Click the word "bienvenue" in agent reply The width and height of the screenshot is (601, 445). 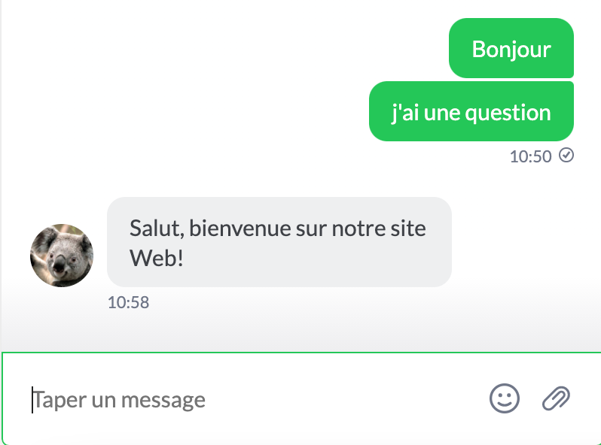(237, 227)
